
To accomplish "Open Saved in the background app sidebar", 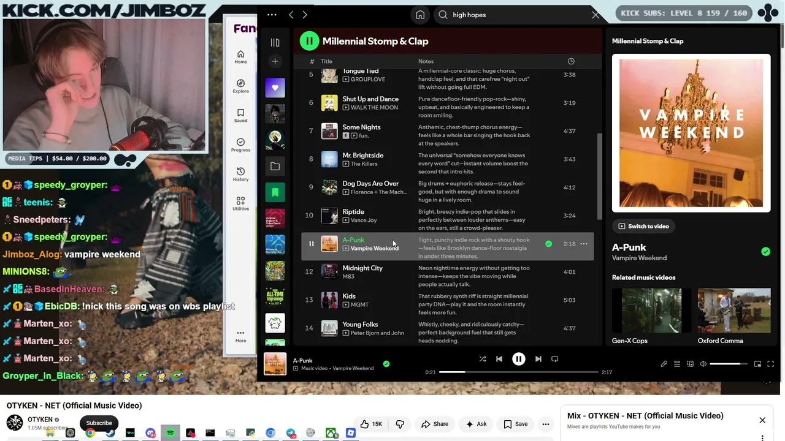I will tap(240, 116).
